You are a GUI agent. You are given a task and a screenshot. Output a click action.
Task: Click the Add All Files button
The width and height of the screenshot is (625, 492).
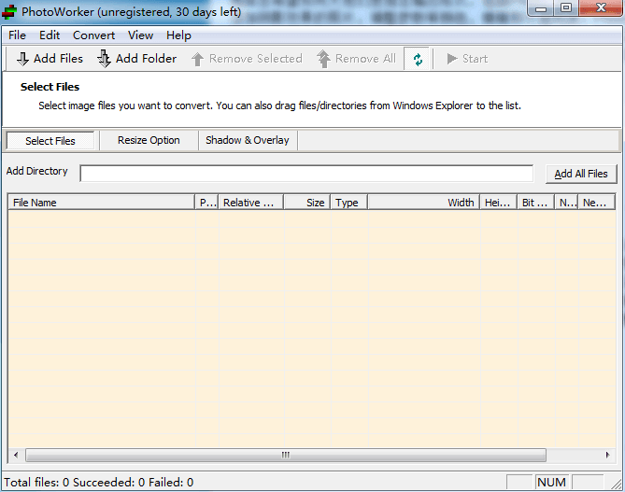point(580,174)
